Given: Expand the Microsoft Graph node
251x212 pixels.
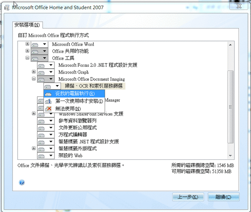Looking at the screenshot, I should tap(33, 72).
